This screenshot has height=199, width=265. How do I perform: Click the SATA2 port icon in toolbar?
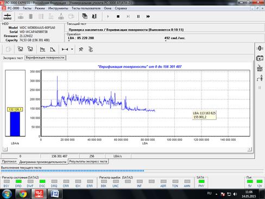8,16
